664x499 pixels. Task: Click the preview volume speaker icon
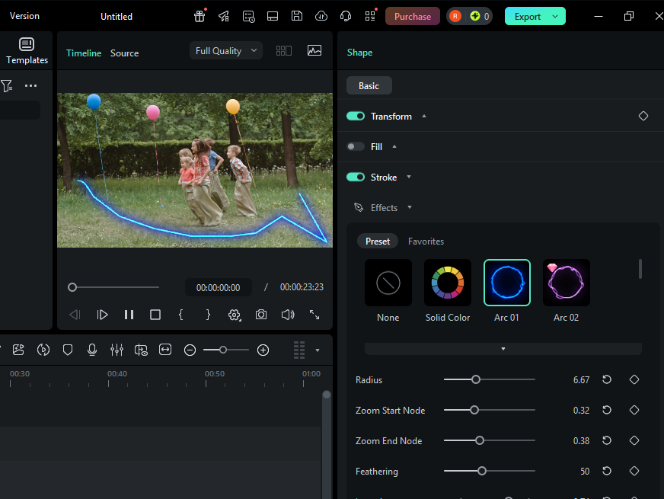tap(288, 315)
